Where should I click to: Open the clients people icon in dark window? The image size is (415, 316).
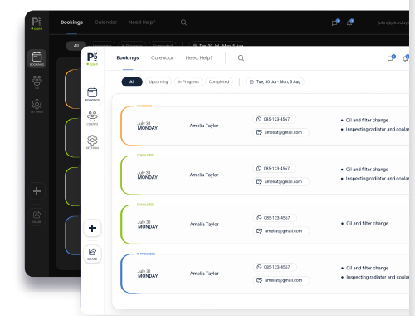37,82
